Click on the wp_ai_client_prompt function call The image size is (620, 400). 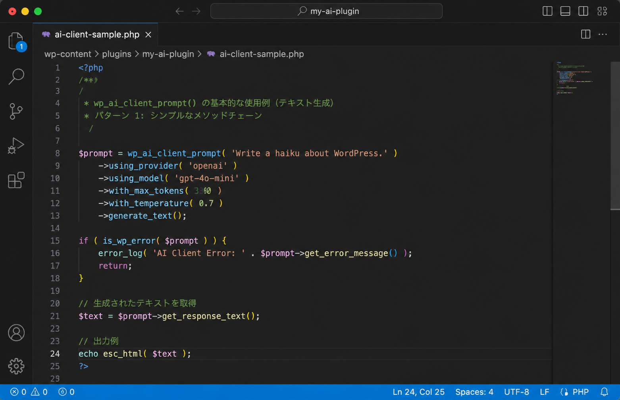pos(174,153)
